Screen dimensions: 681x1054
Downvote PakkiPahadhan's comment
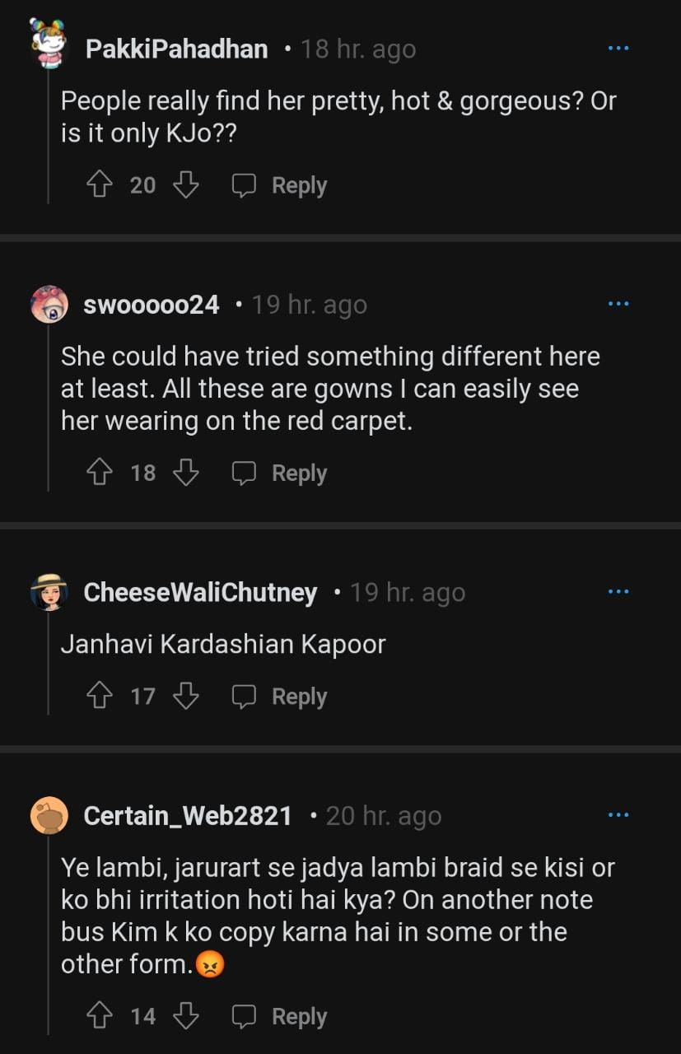click(186, 185)
